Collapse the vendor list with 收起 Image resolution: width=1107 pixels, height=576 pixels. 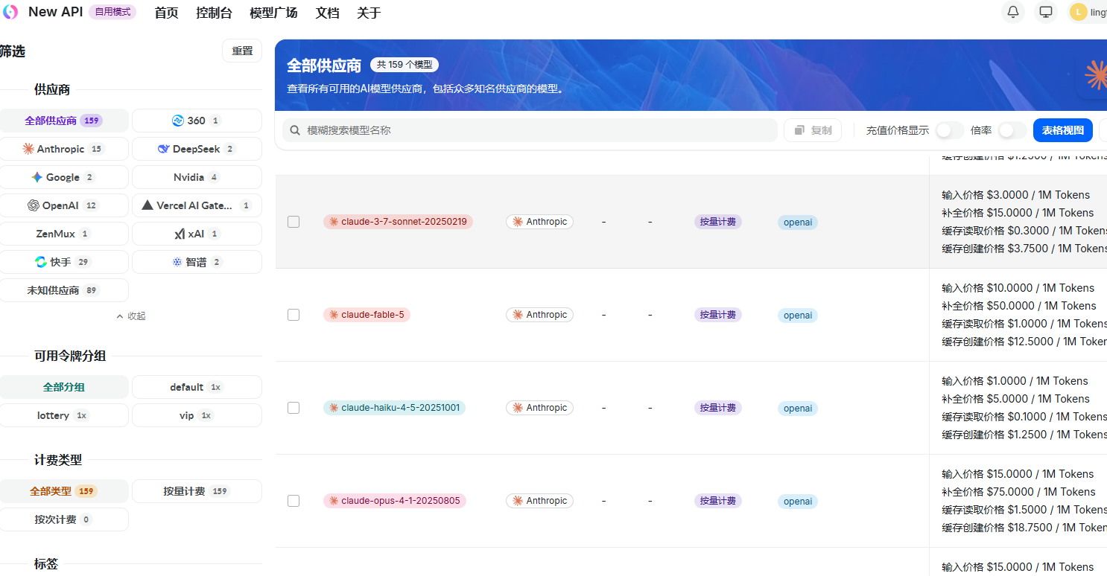[x=131, y=316]
